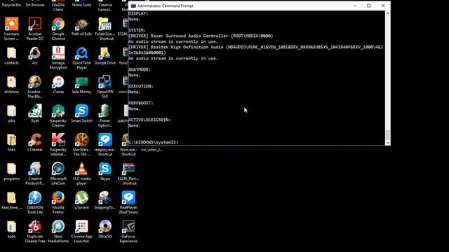Viewport: 449px width, 252px height.
Task: Launch the OpenVPN GUI icon
Action: click(105, 82)
